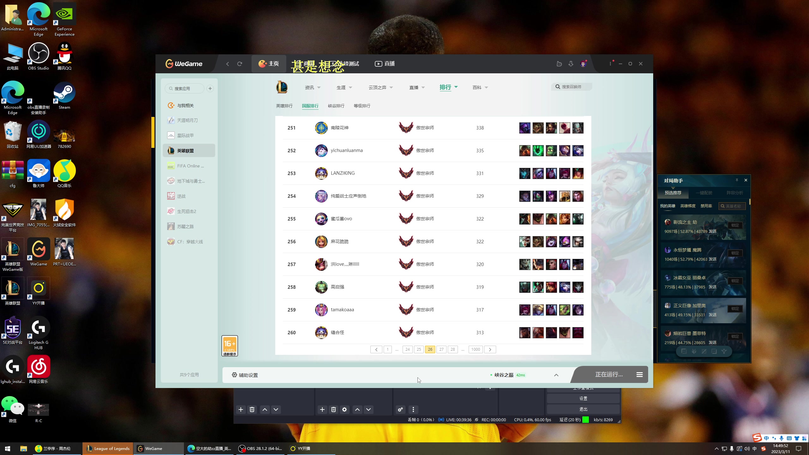This screenshot has width=809, height=455.
Task: Select CF:穿越火线 in the app list
Action: [189, 242]
